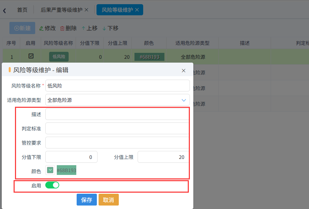Click the 适用危险源类型 column header
309x209 pixels.
[x=192, y=43]
